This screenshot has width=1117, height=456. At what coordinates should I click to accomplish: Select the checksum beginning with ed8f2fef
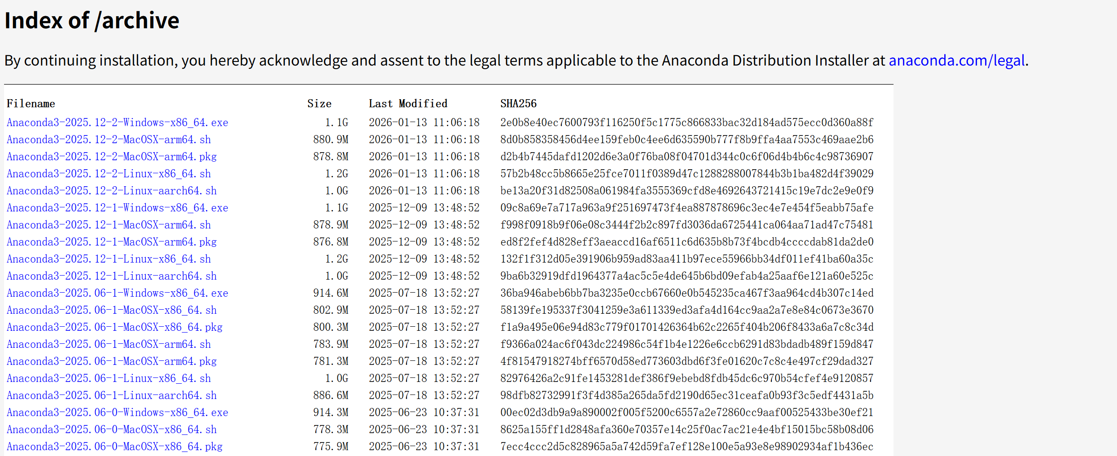coord(687,242)
